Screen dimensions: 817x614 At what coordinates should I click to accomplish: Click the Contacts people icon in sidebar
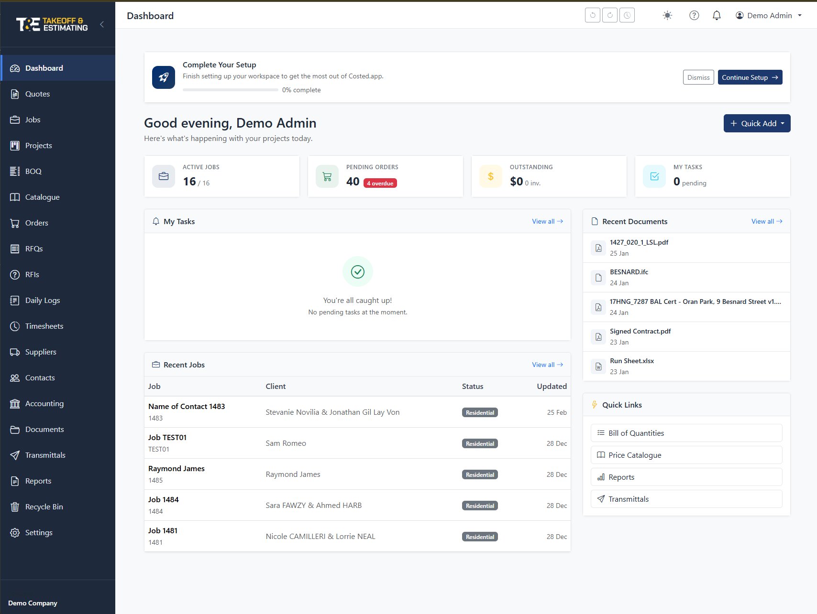15,378
